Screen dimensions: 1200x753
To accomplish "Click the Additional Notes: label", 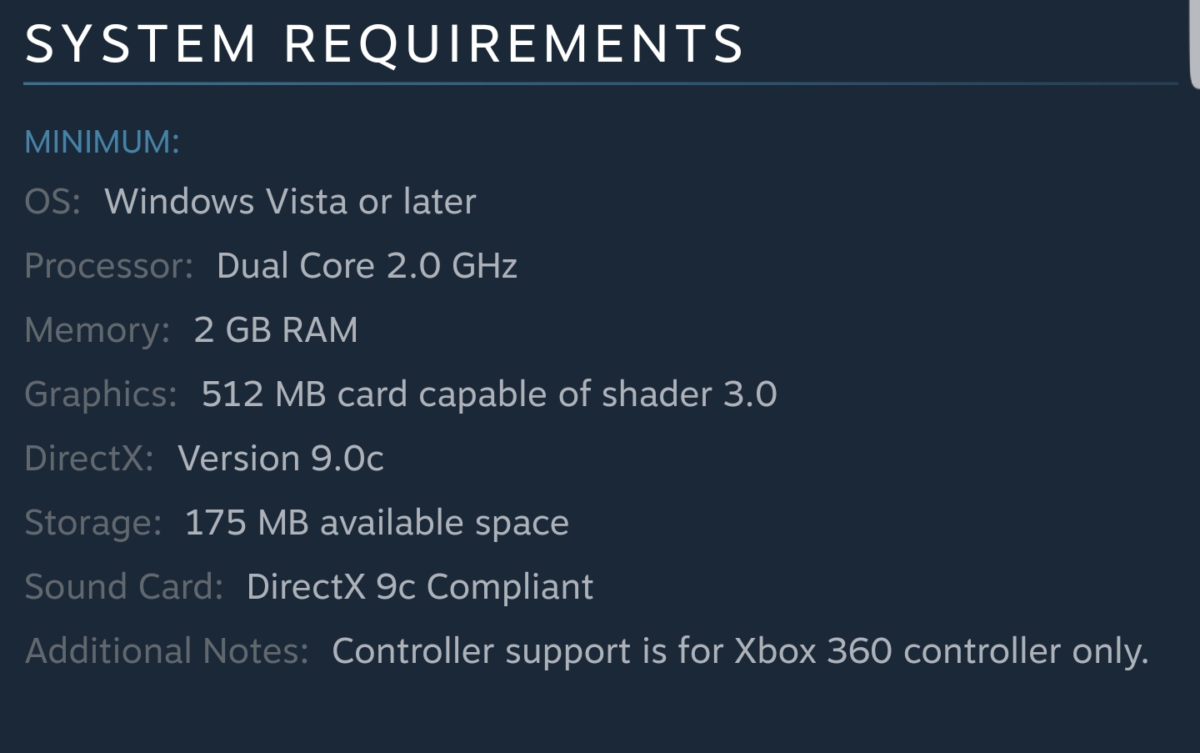I will click(167, 651).
